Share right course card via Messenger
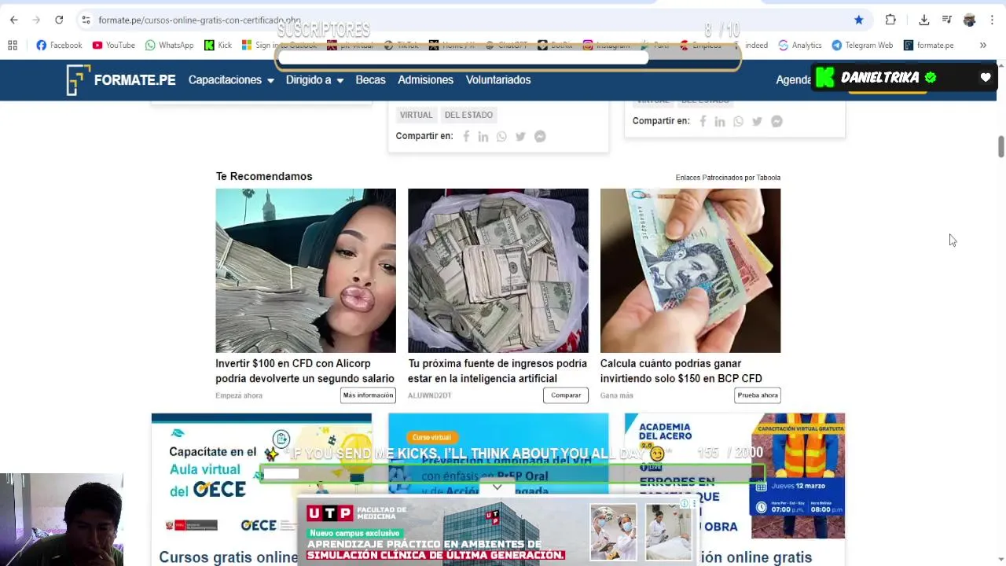 777,121
